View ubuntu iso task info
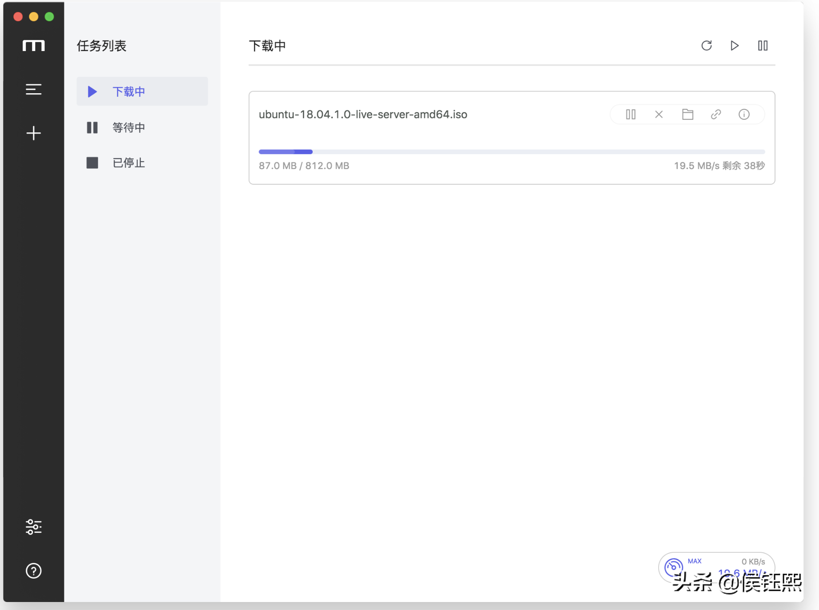The height and width of the screenshot is (610, 819). 744,115
